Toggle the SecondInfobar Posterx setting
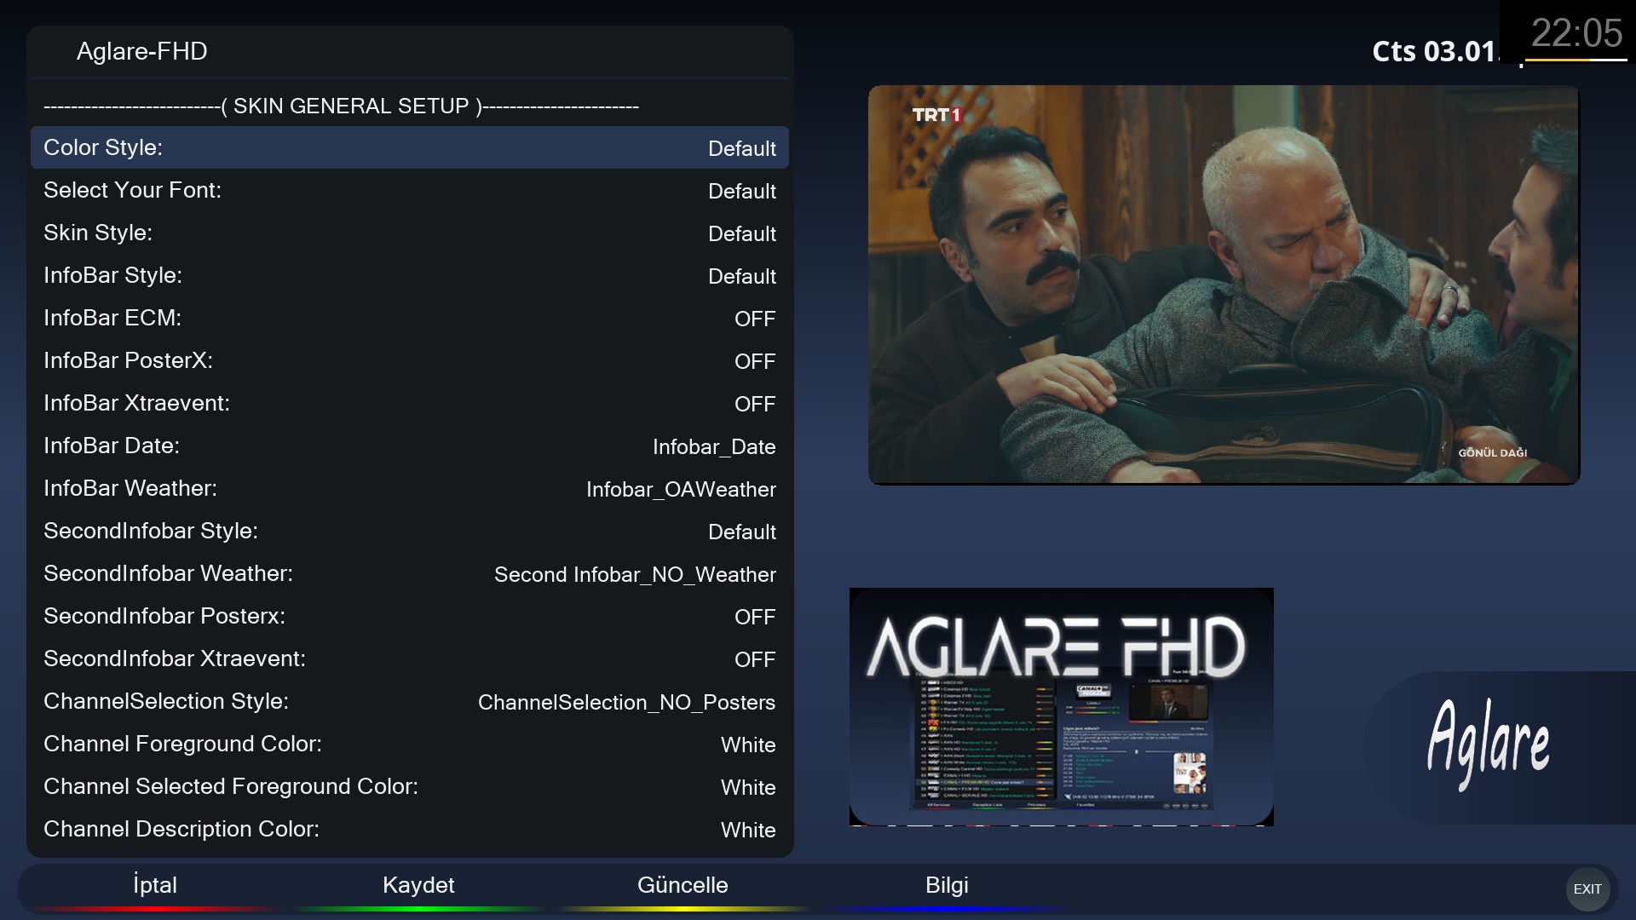The width and height of the screenshot is (1636, 920). pos(410,616)
